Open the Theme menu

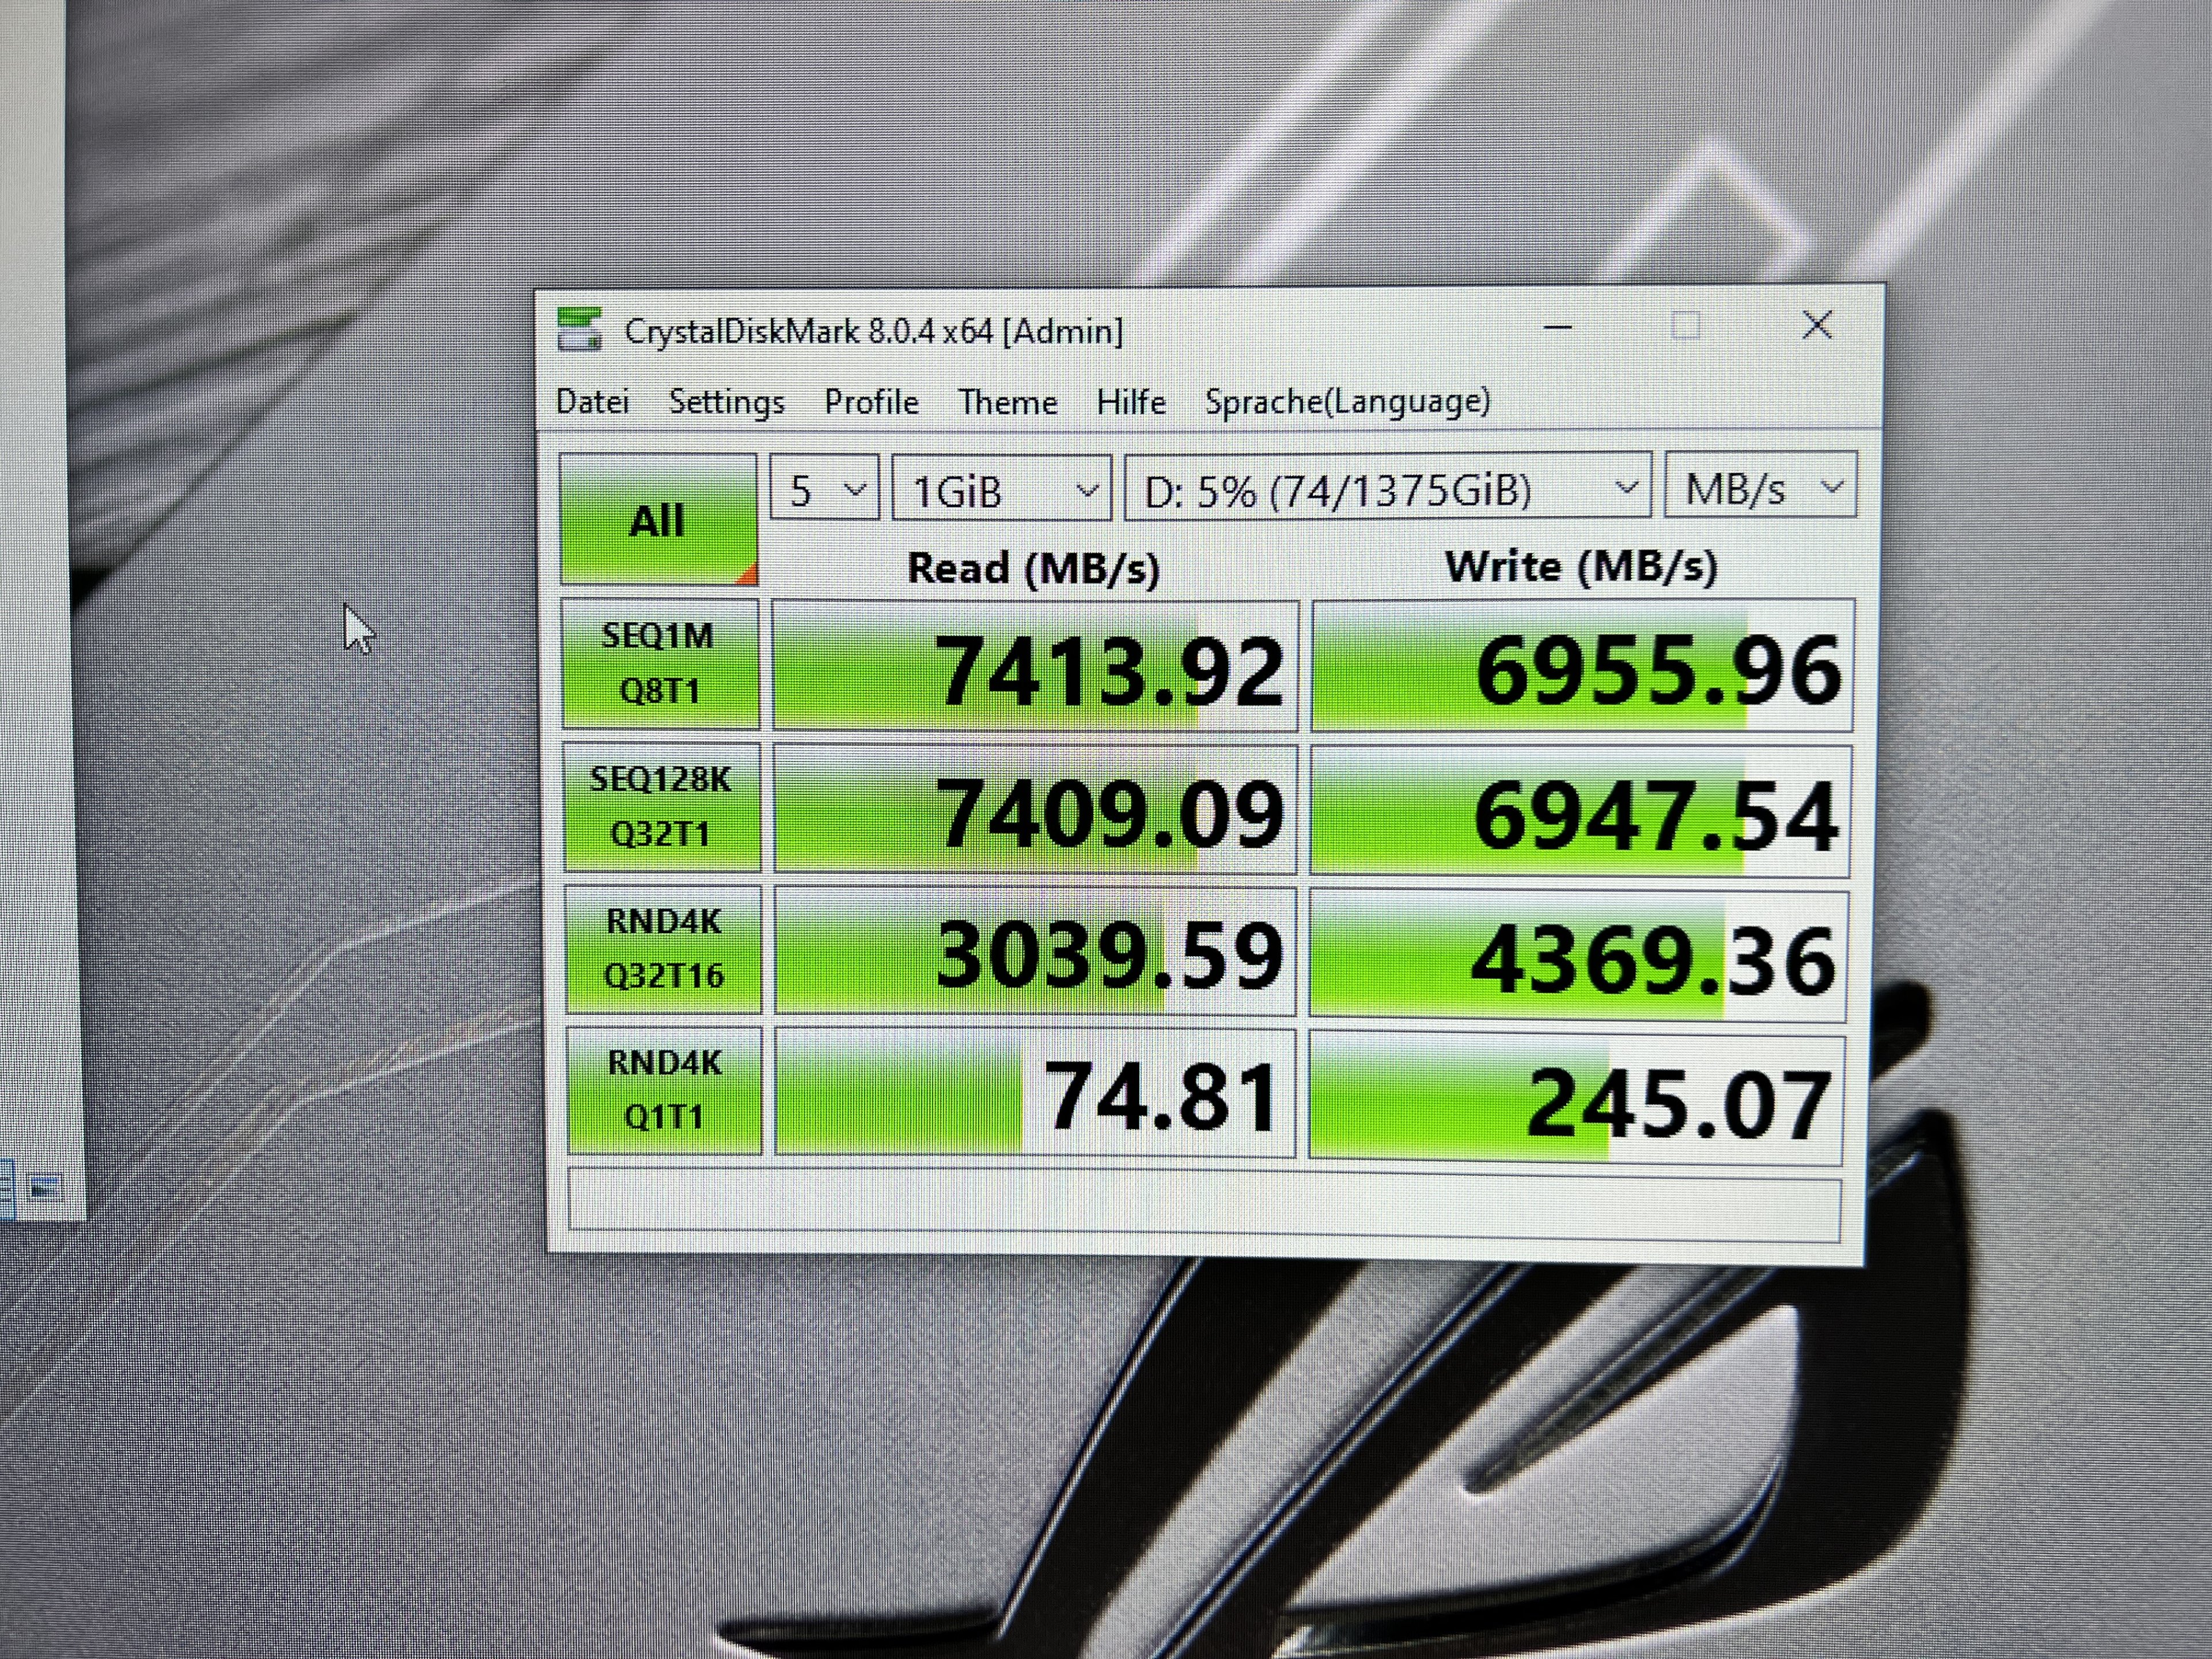point(1007,402)
